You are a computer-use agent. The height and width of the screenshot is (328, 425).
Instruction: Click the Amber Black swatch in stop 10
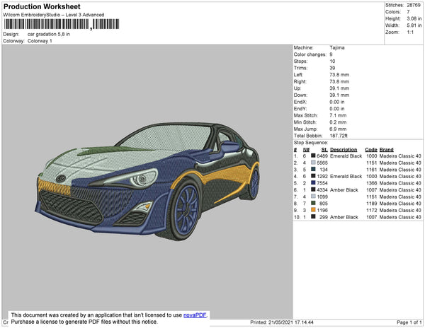pos(314,216)
